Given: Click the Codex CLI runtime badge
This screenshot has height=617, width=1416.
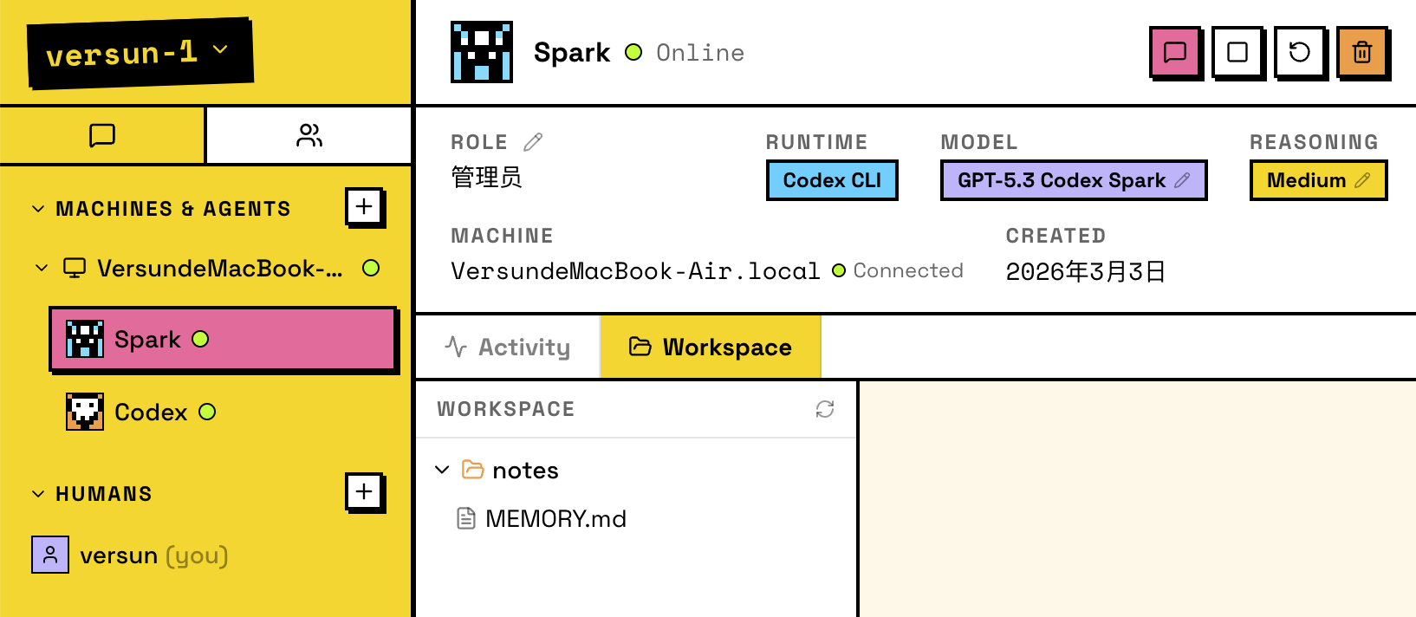Looking at the screenshot, I should point(832,180).
